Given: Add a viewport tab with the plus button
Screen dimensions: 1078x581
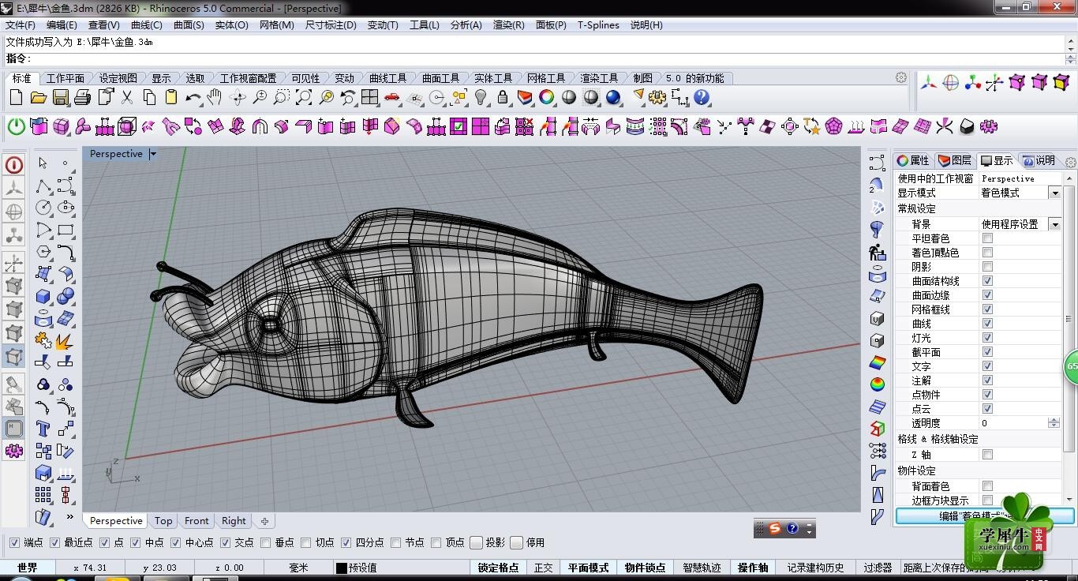Looking at the screenshot, I should click(x=264, y=521).
